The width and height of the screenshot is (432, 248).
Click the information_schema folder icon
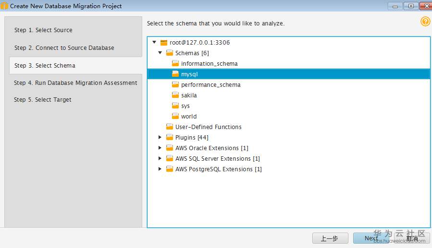[175, 63]
